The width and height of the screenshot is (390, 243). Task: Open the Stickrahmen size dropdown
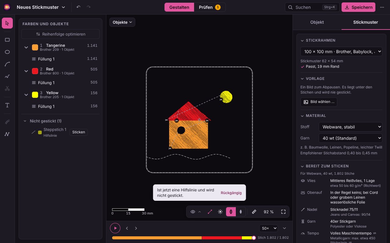coord(341,52)
